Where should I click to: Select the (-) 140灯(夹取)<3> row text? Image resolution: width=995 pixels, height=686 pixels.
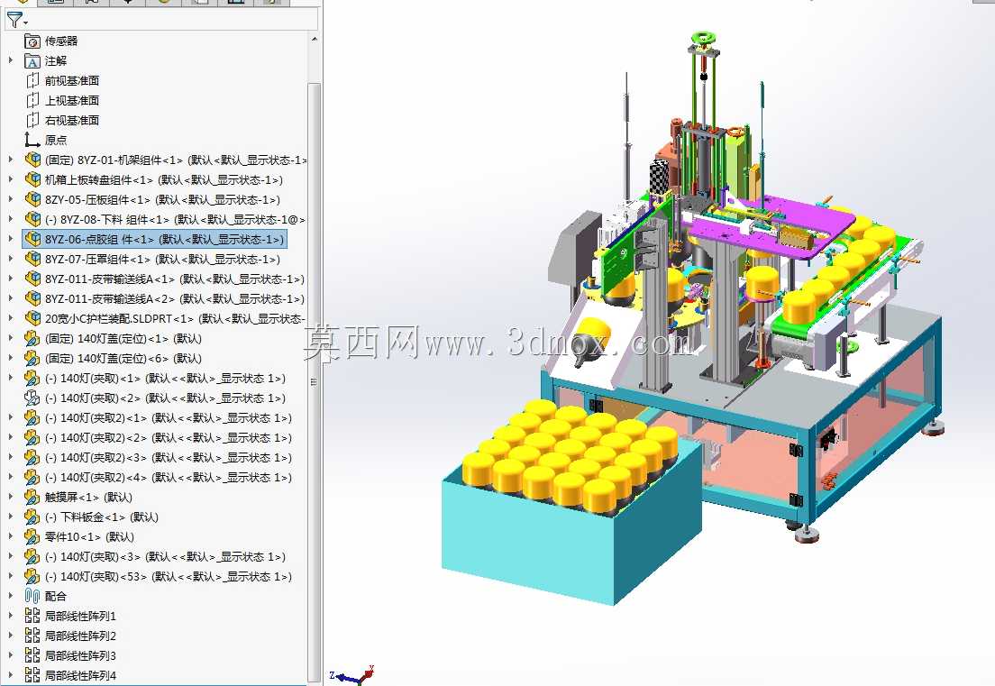(x=165, y=556)
